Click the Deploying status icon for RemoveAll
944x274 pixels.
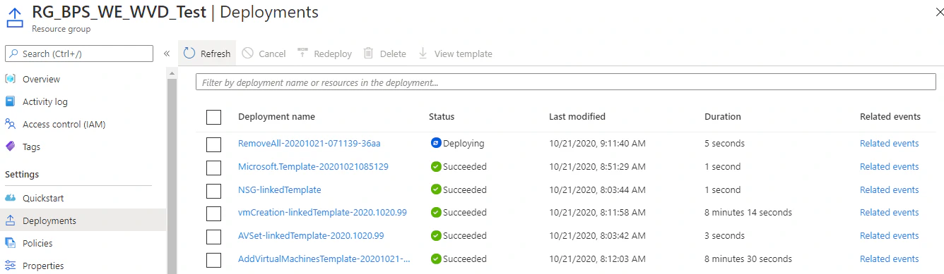[x=436, y=143]
